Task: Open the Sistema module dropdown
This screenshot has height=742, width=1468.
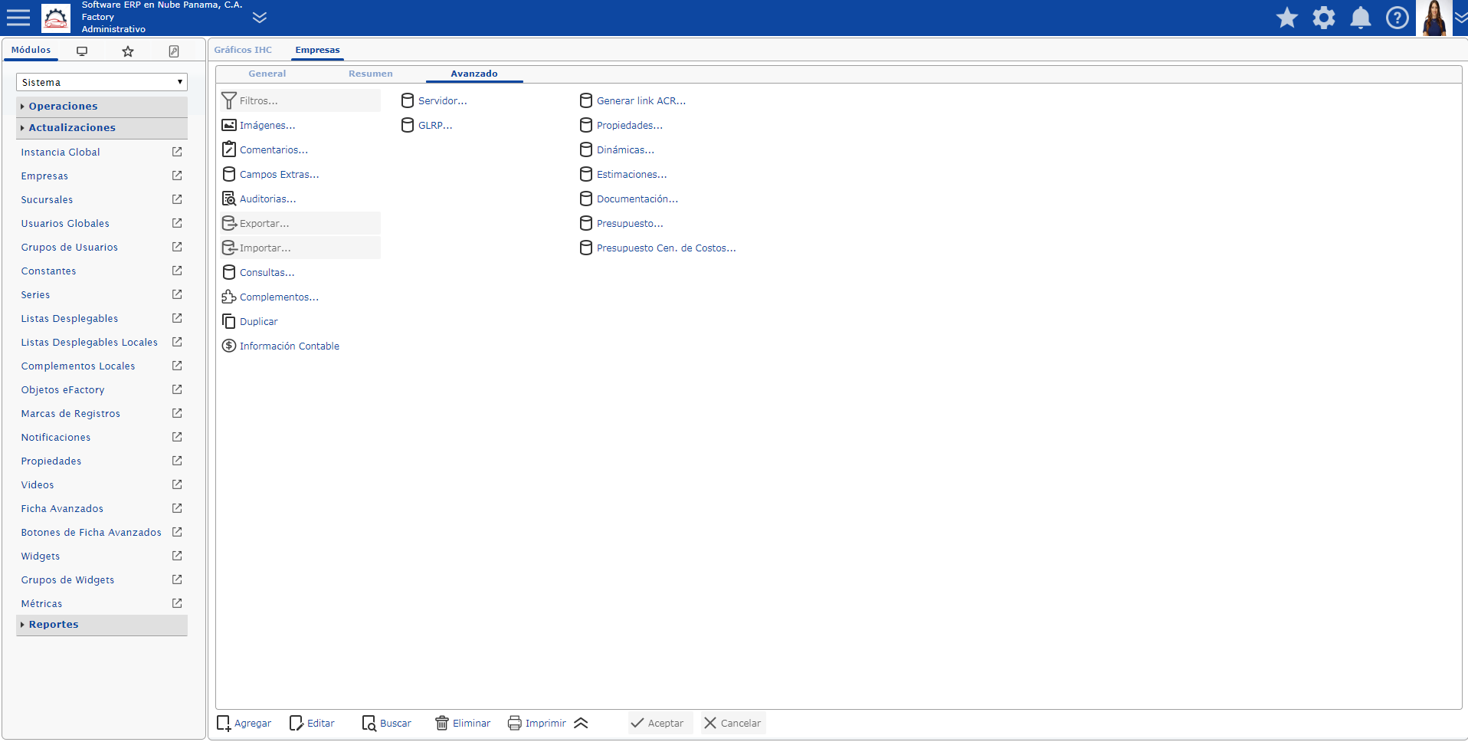Action: tap(102, 82)
